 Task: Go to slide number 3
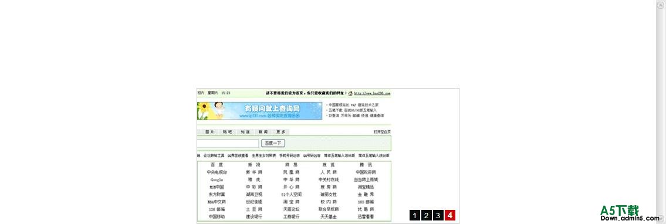pyautogui.click(x=438, y=216)
